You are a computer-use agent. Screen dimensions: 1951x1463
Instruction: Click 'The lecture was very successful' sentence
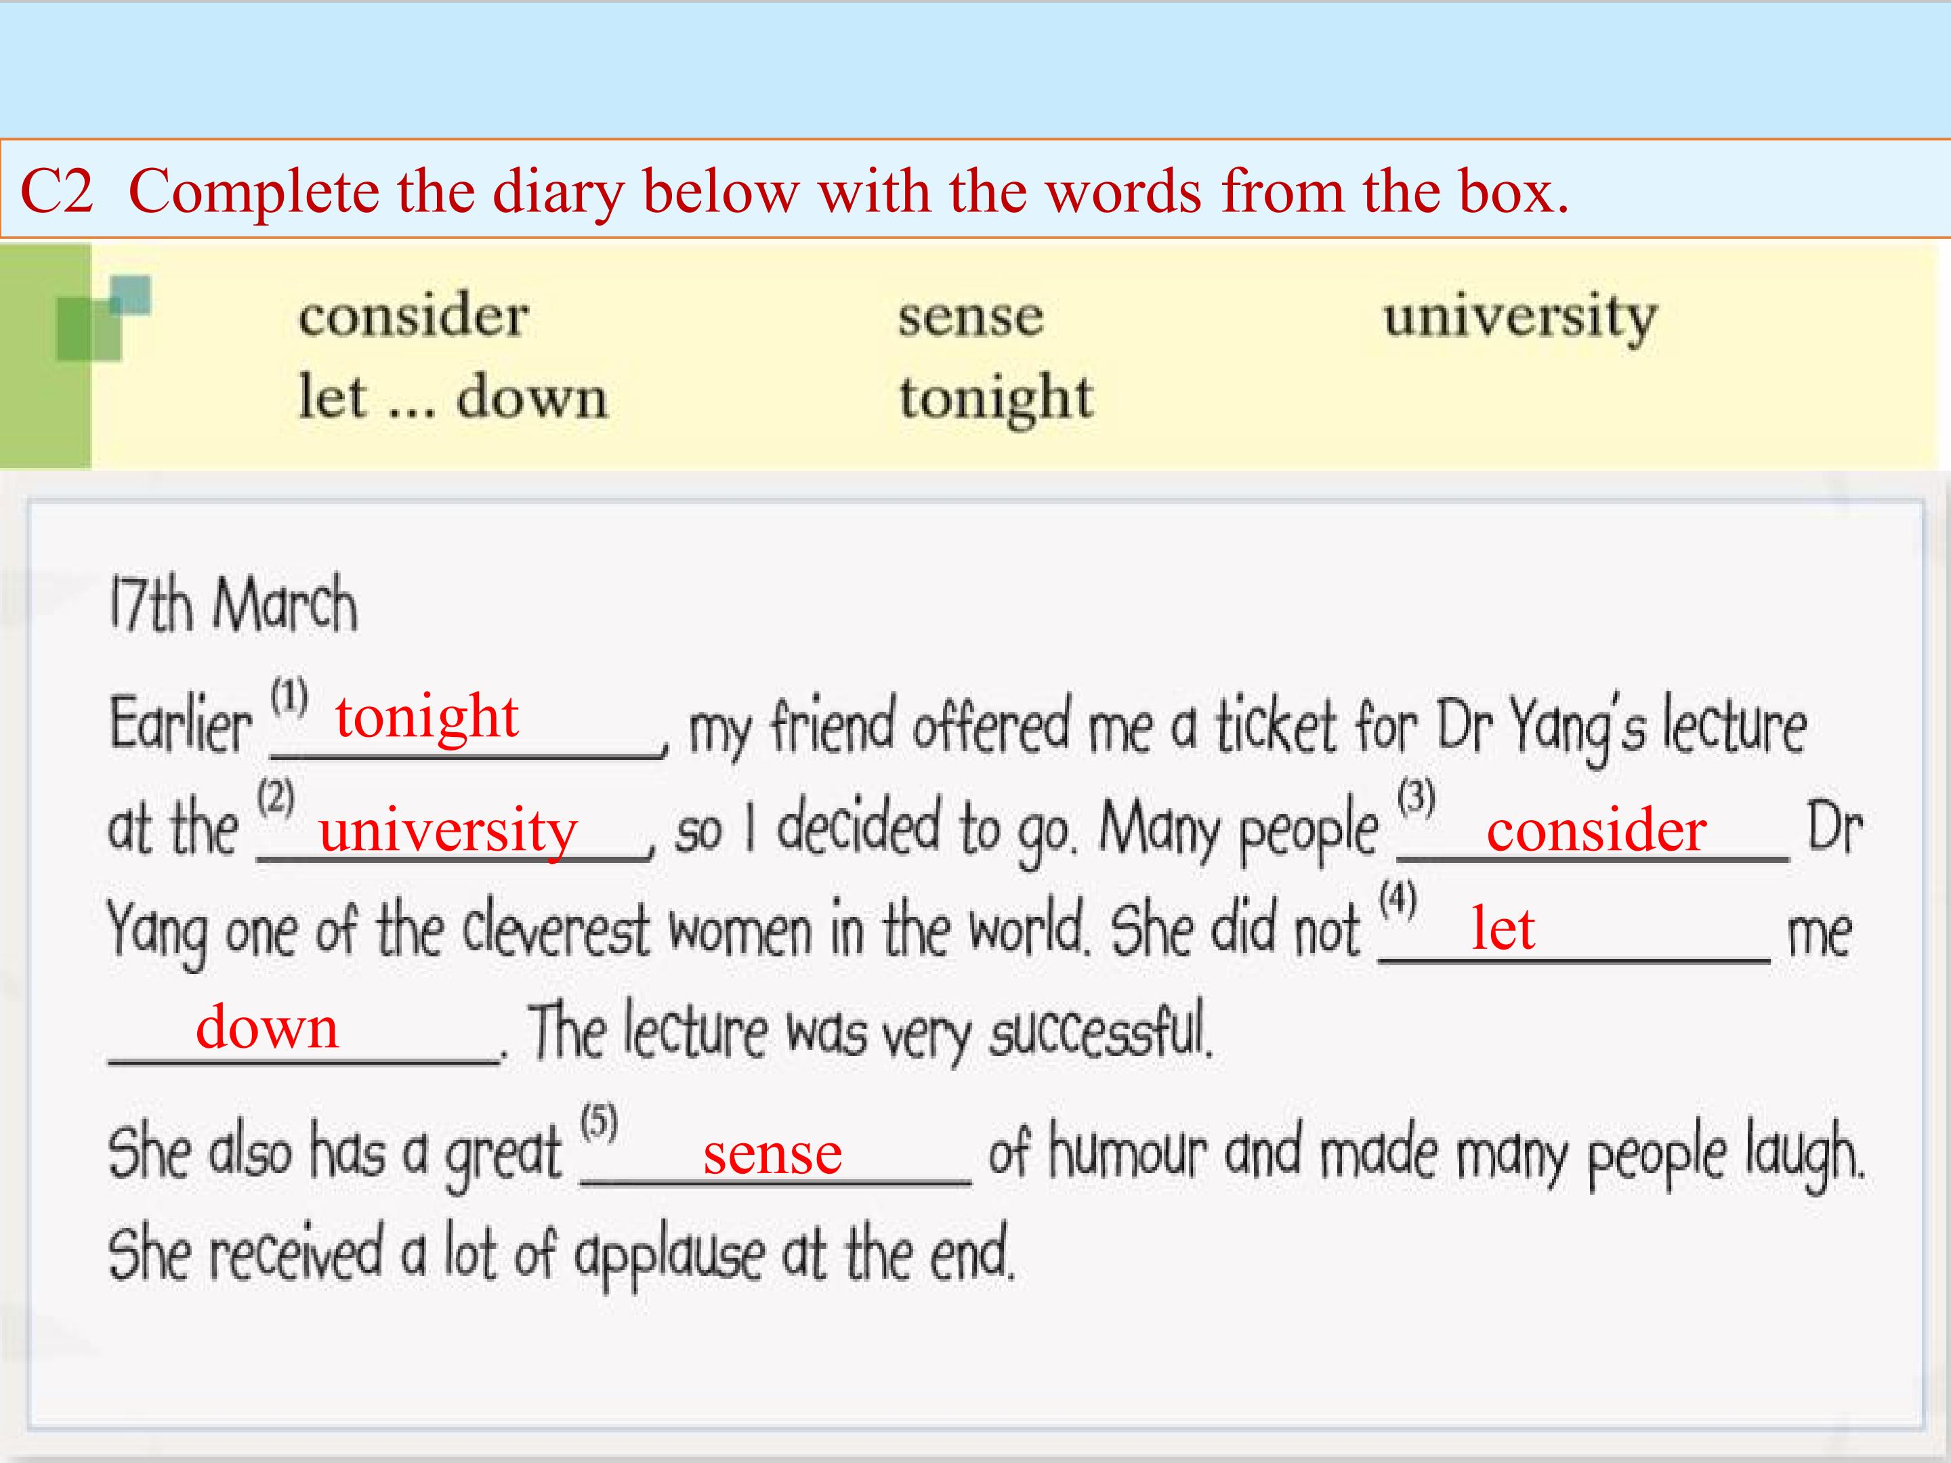[x=870, y=1032]
